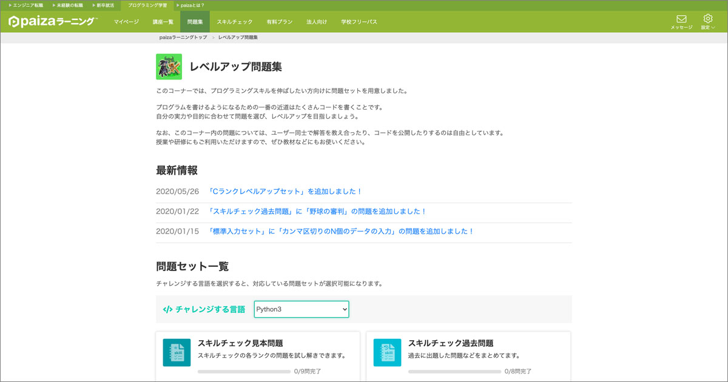The height and width of the screenshot is (382, 728).
Task: Click the paiza learning logo
Action: [53, 22]
